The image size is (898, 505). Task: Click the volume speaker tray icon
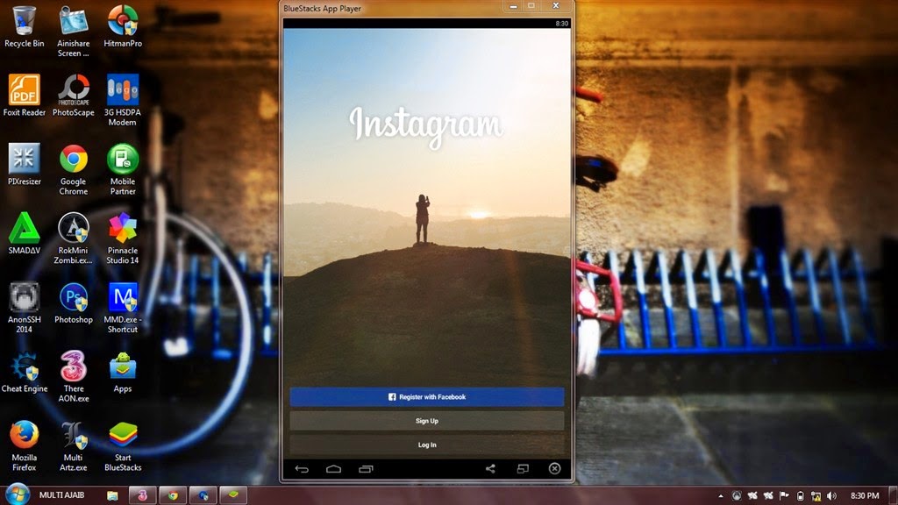831,496
